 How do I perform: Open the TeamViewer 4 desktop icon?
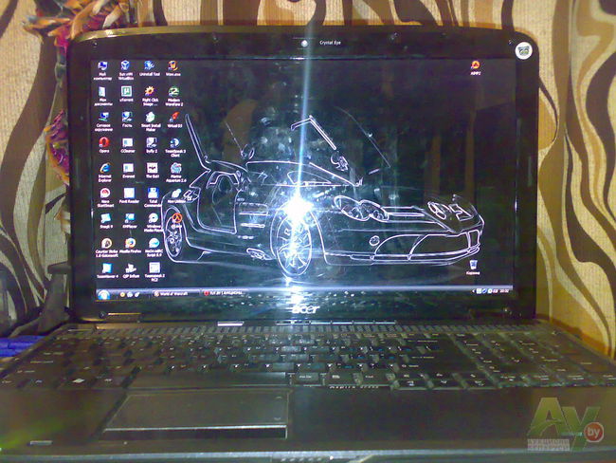(x=106, y=269)
